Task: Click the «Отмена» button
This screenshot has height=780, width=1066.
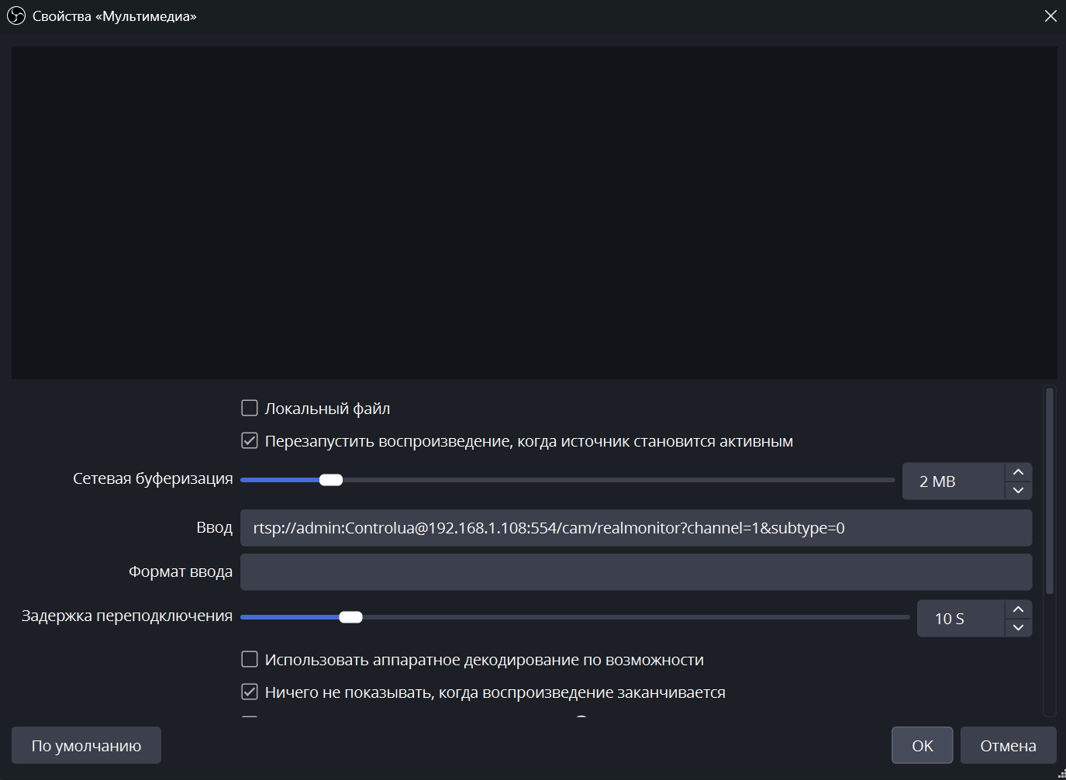Action: [1008, 745]
